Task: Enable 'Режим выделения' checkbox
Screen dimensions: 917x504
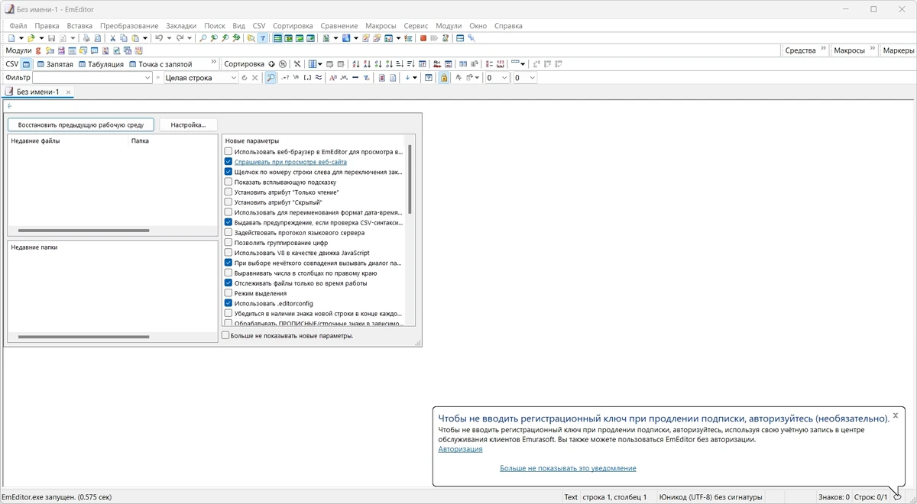Action: [228, 292]
